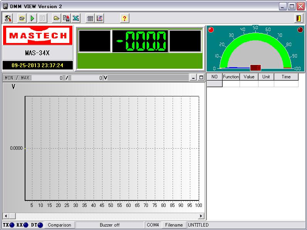Click the first empty row header cell
This screenshot has width=307, height=230.
click(x=215, y=84)
